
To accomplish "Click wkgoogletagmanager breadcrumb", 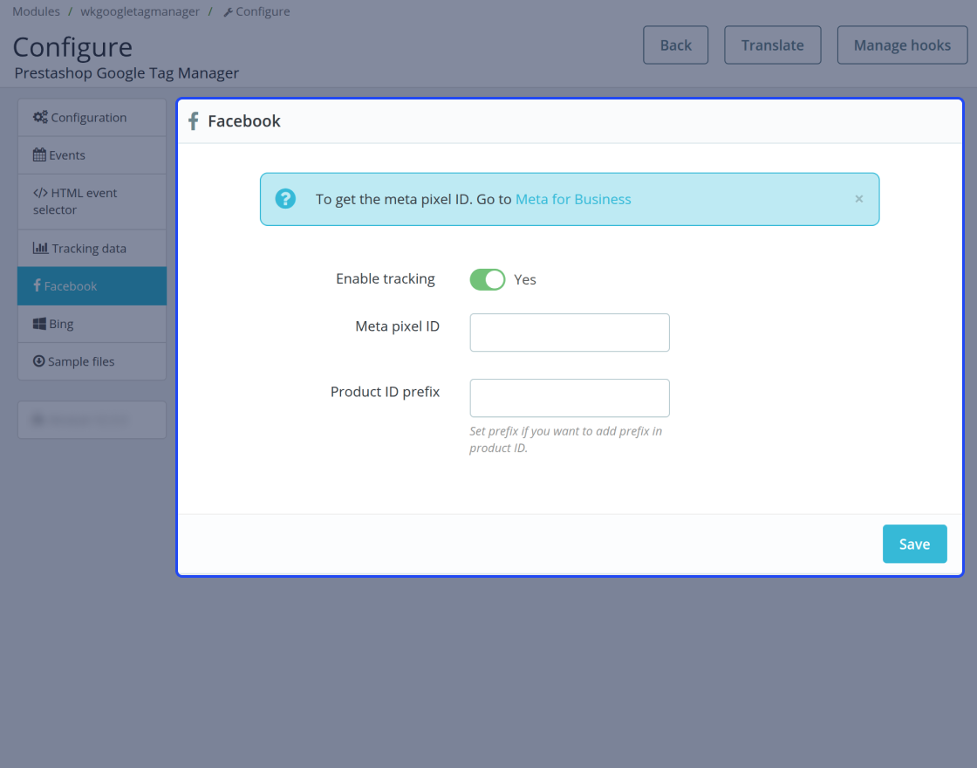I will click(x=140, y=11).
